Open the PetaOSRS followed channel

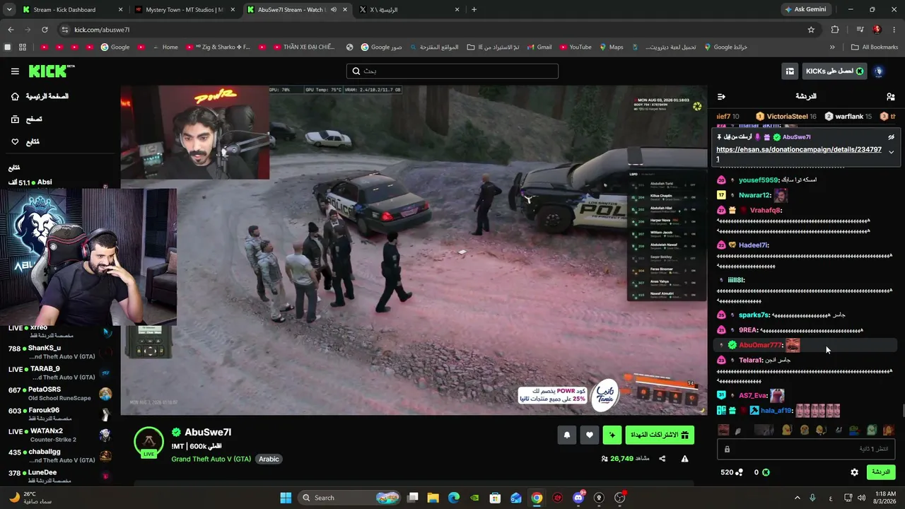point(60,394)
